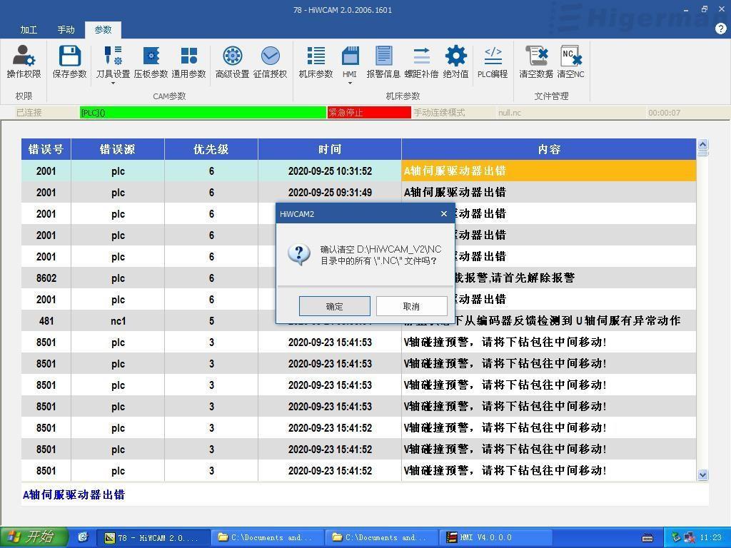The width and height of the screenshot is (731, 548).
Task: Click the 00:00:07 timer in status bar
Action: tap(664, 112)
